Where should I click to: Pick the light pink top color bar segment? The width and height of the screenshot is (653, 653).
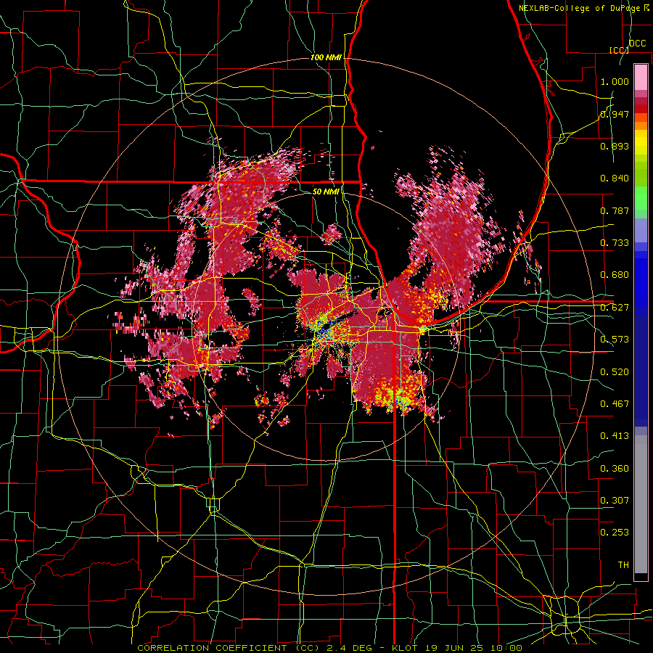point(641,78)
